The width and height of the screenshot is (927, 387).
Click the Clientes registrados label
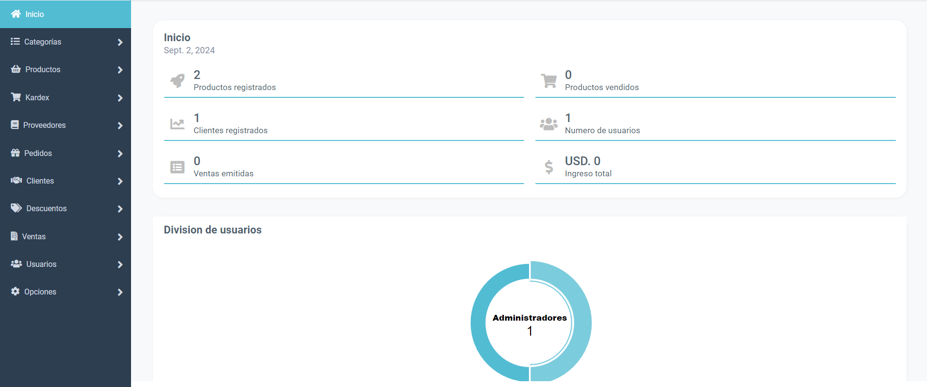click(x=231, y=130)
